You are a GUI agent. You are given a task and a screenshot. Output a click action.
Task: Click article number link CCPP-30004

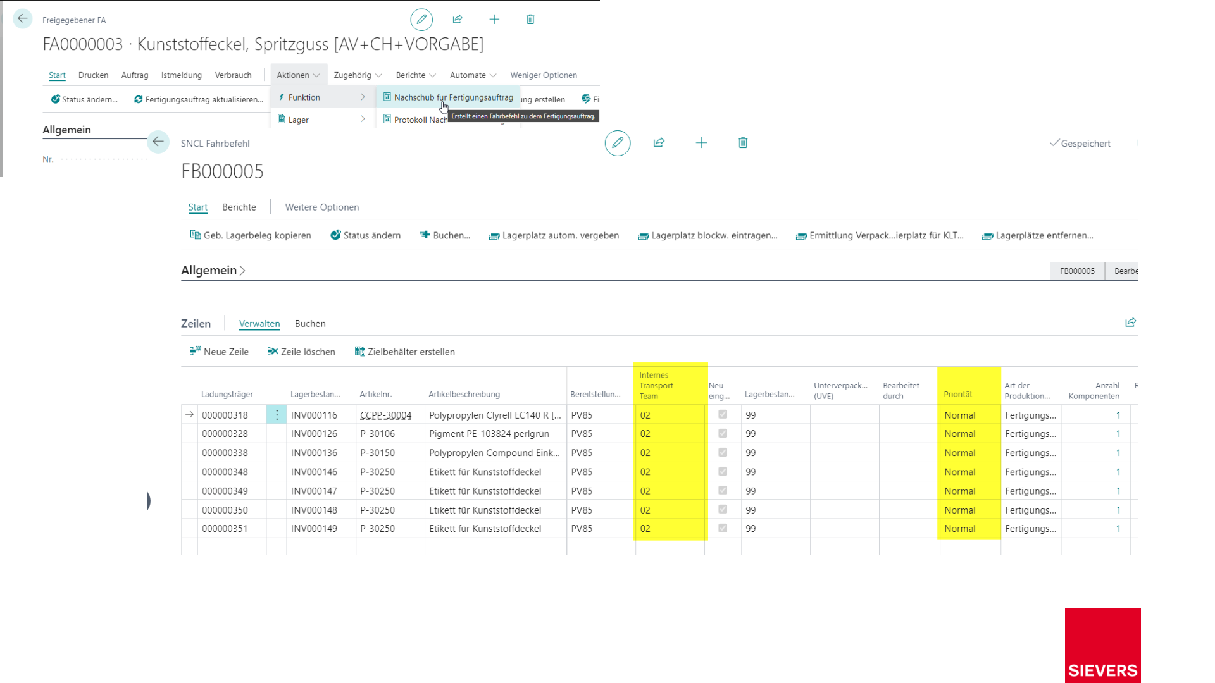click(x=386, y=415)
